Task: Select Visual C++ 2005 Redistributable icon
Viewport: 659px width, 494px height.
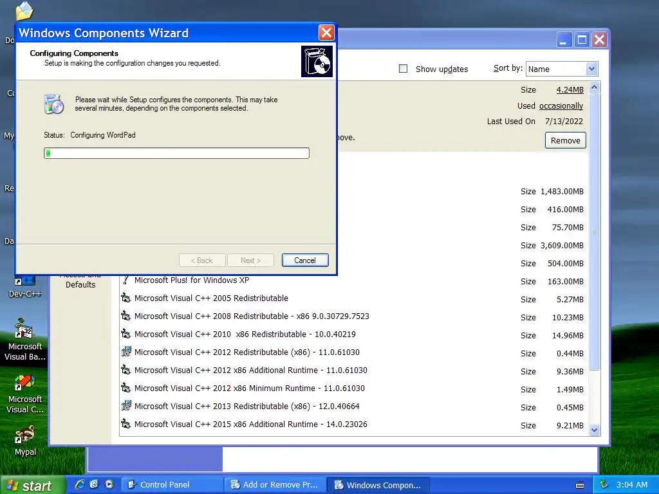Action: 125,298
